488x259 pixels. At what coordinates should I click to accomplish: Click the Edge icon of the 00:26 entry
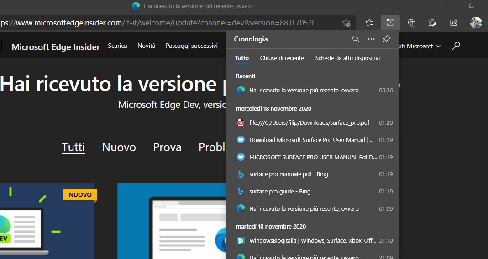coord(241,90)
